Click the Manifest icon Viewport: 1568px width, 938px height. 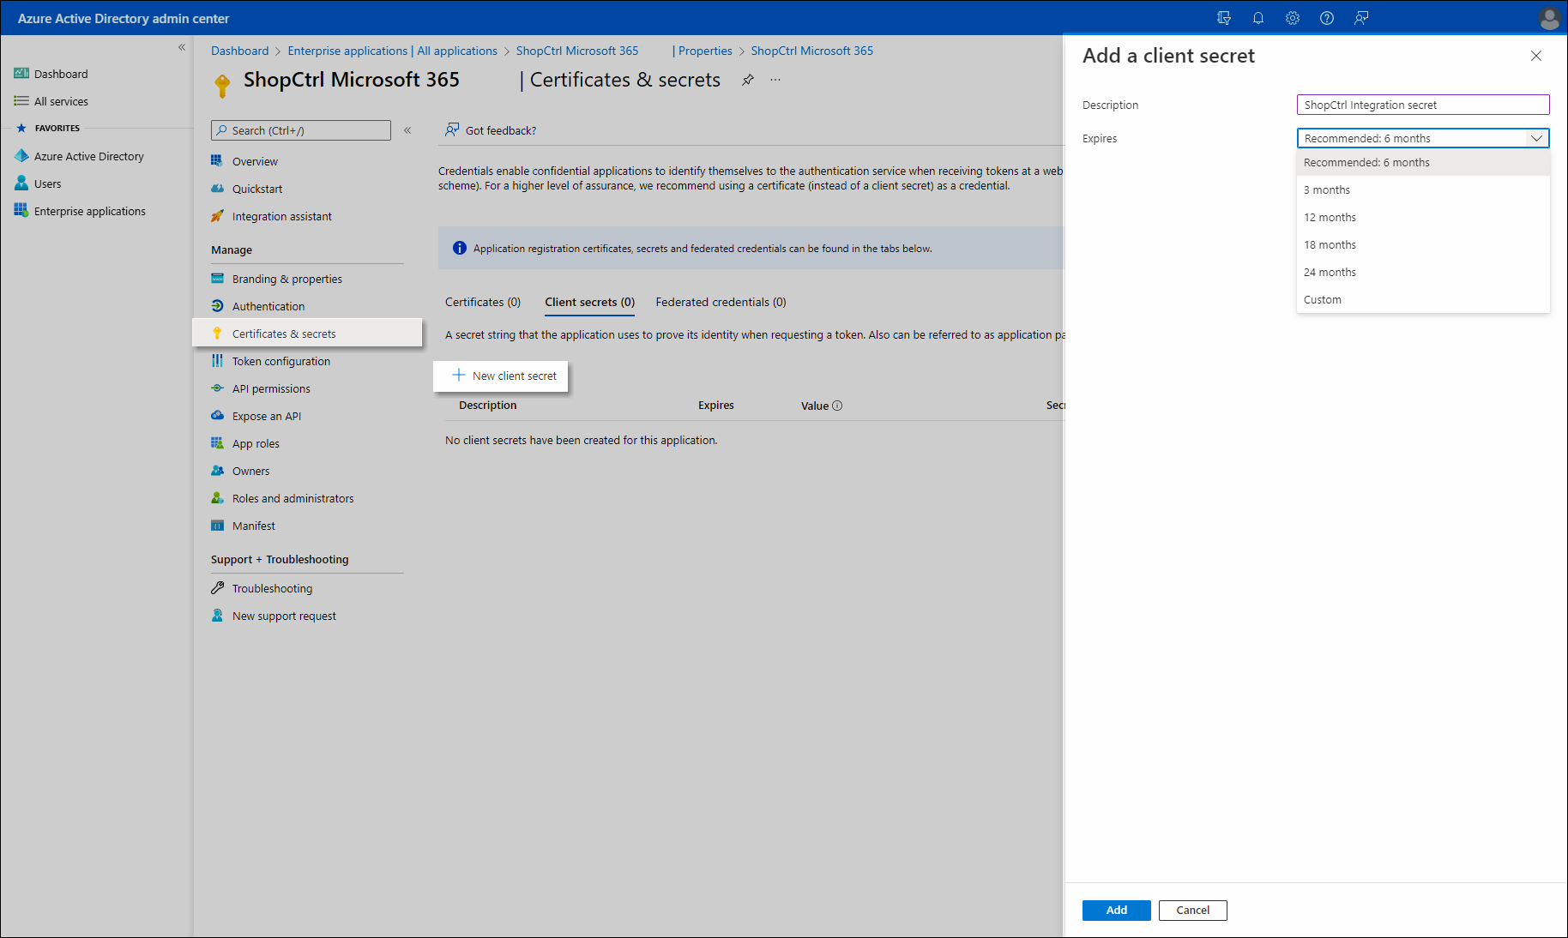pos(217,526)
